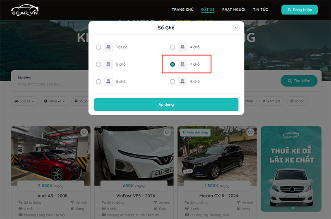
Task: Click the Mazda CX-8 - 2024 title
Action: tap(219, 196)
